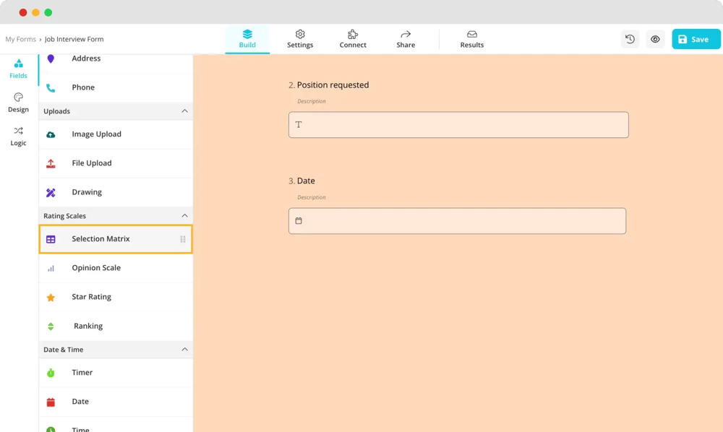Click the Position requested text input
The height and width of the screenshot is (432, 723).
click(458, 125)
